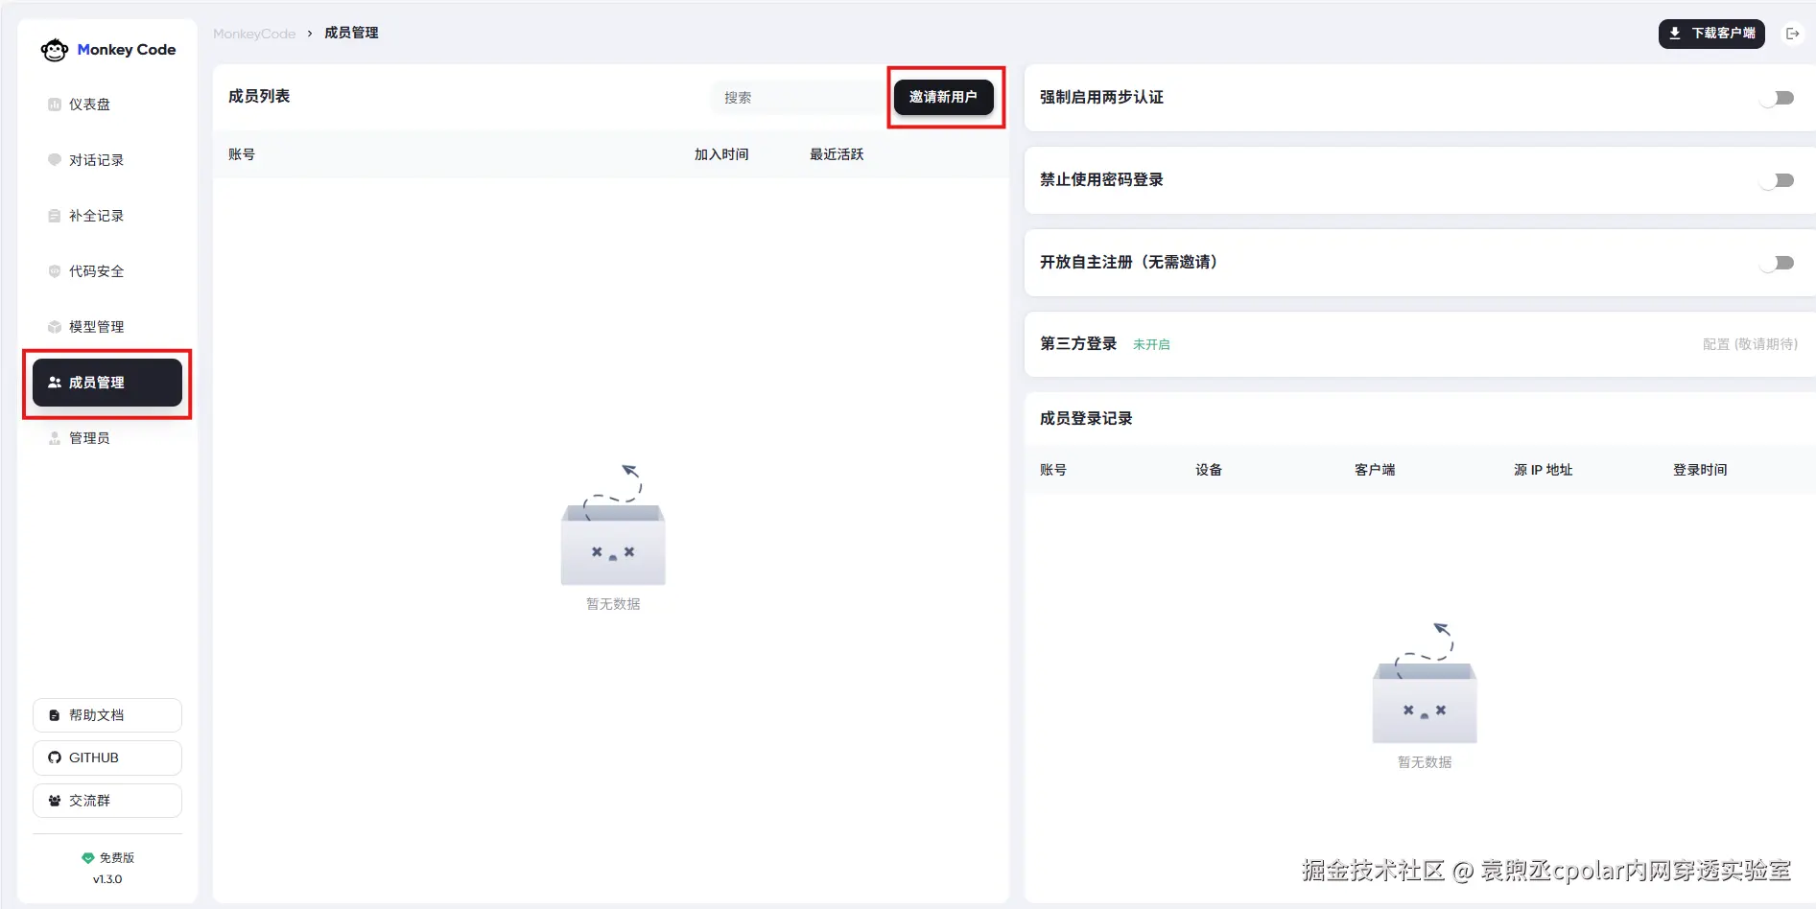Click the 成员管理 people icon
The image size is (1816, 909).
tap(55, 383)
